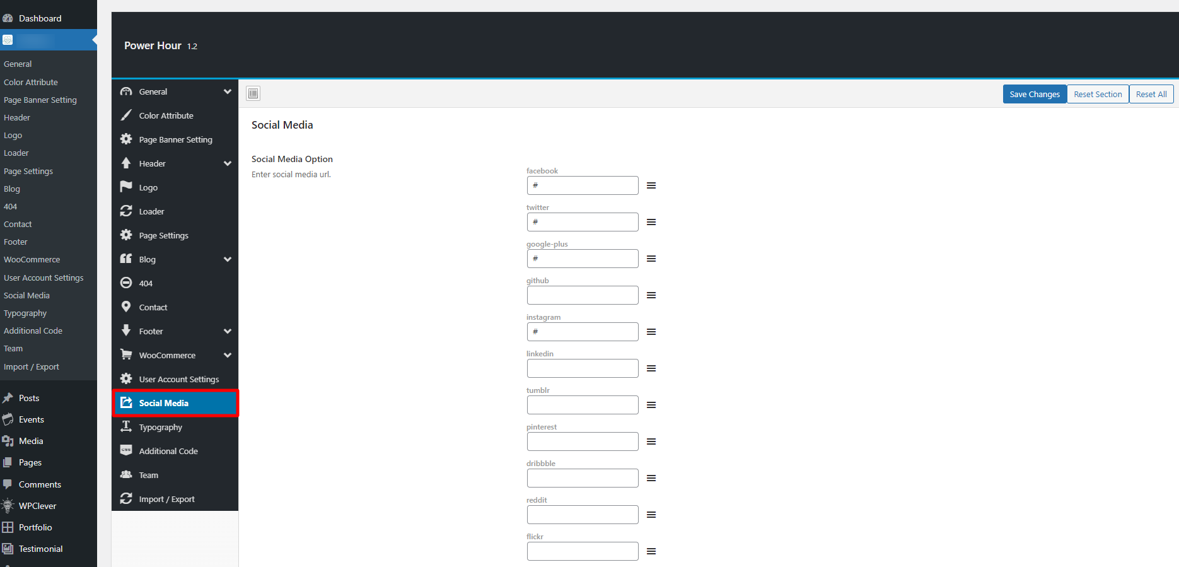Click the dashboard gauge icon beside General
The image size is (1179, 567).
click(x=126, y=91)
